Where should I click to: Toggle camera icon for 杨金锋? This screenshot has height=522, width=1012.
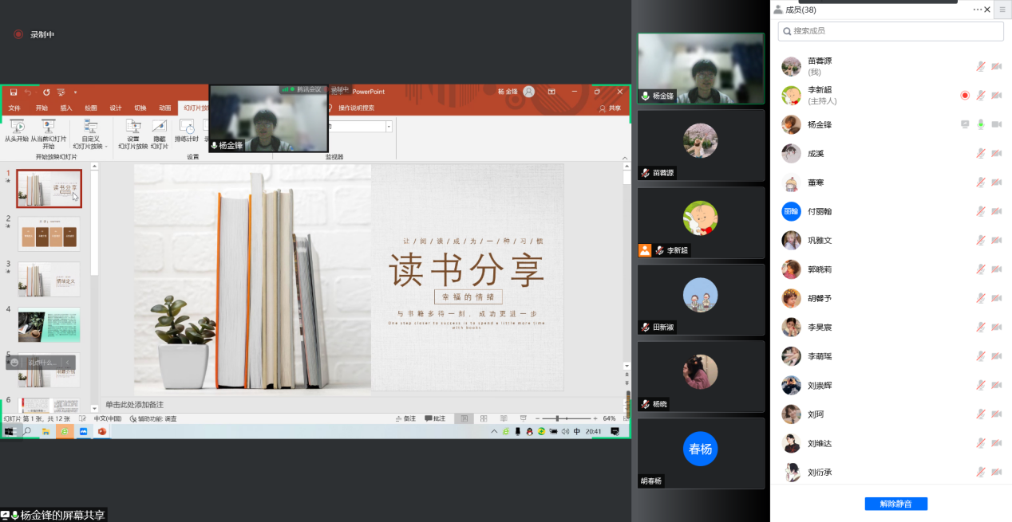tap(997, 124)
